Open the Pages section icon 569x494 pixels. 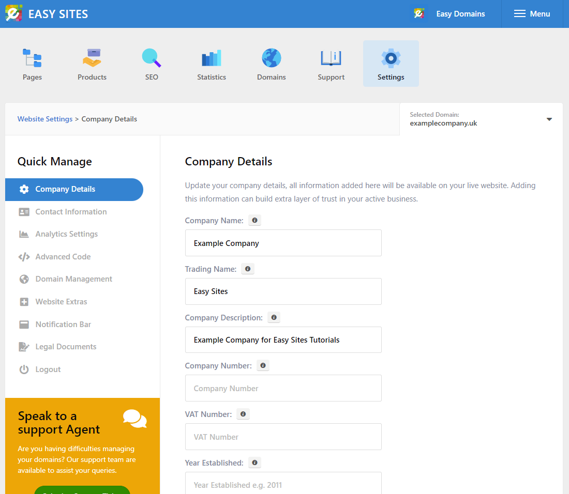click(32, 58)
